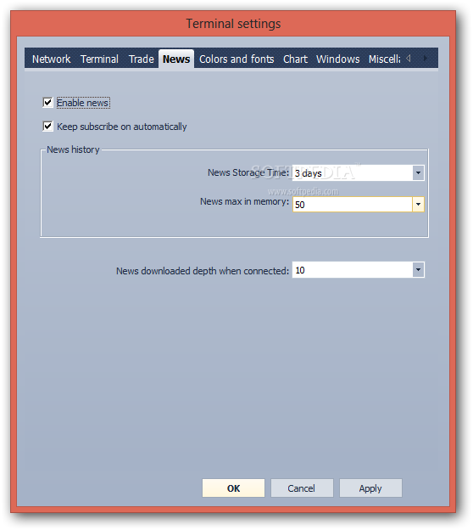
Task: Go to the Trade tab
Action: coord(142,59)
